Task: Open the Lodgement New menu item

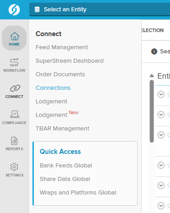Action: click(57, 114)
